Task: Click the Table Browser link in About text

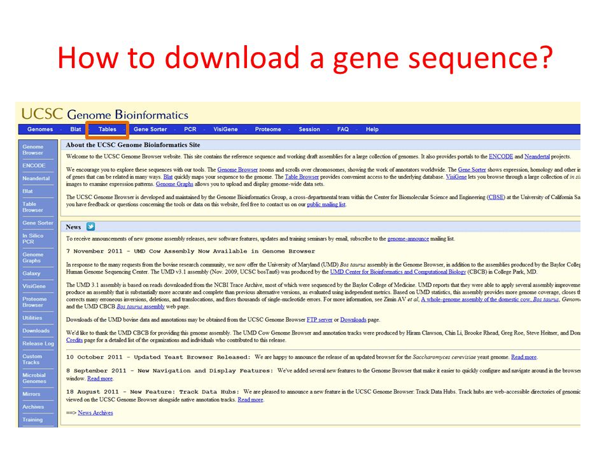Action: click(x=302, y=177)
